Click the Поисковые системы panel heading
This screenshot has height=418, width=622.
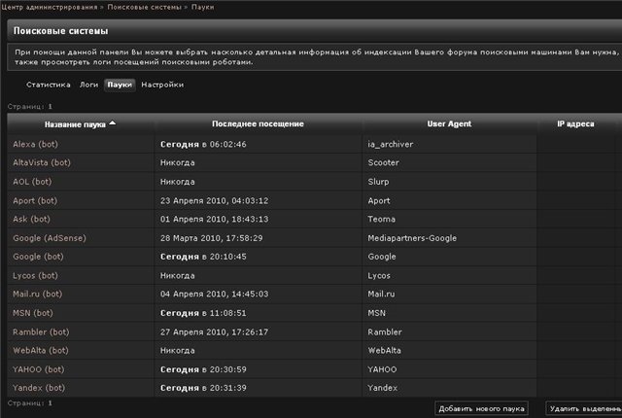60,31
